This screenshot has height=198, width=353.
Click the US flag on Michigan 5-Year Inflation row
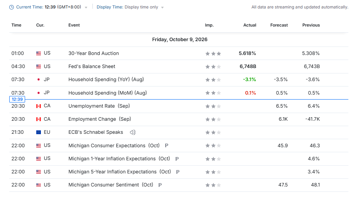click(x=39, y=172)
